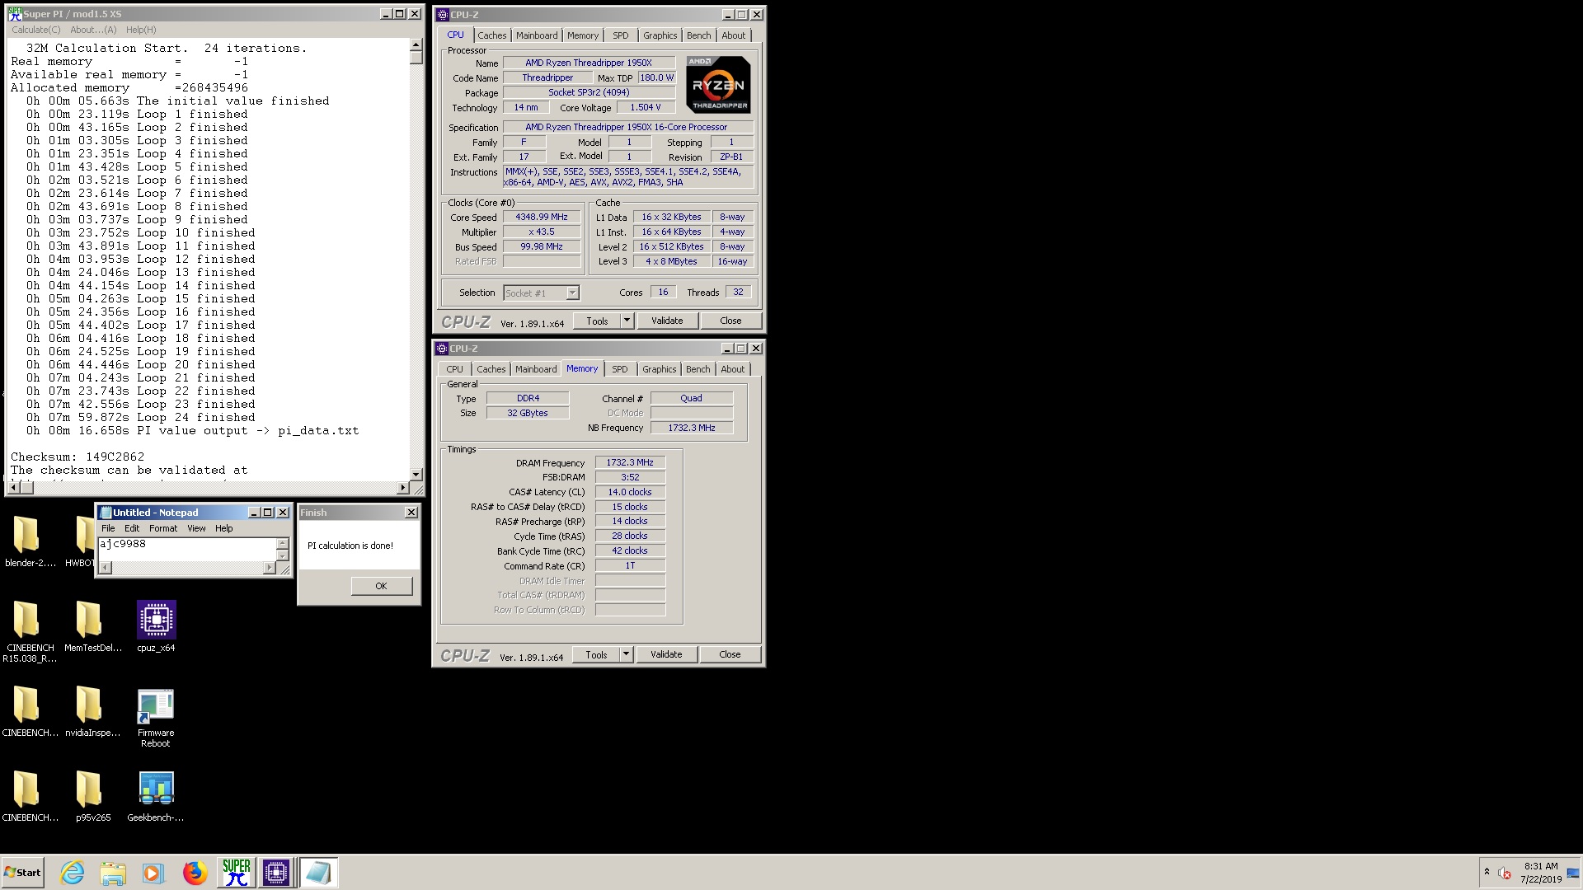1583x890 pixels.
Task: Switch to SPD tab in top CPU-Z
Action: (621, 35)
